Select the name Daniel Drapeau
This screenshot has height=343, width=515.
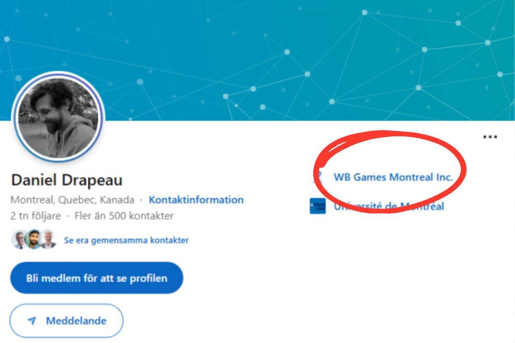pos(67,181)
